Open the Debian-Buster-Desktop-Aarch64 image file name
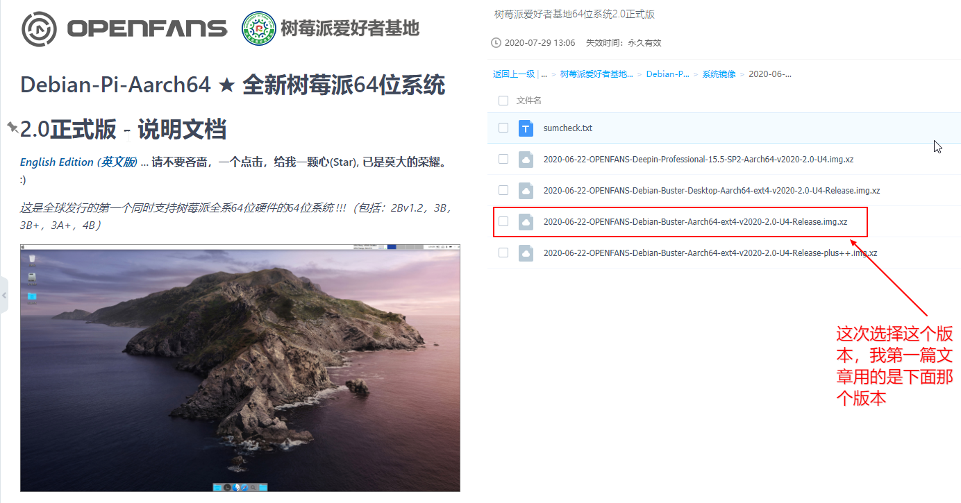 click(x=712, y=191)
